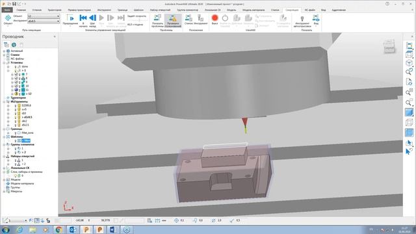The image size is (416, 234).
Task: Click the machine tool position icon
Action: click(x=188, y=18)
